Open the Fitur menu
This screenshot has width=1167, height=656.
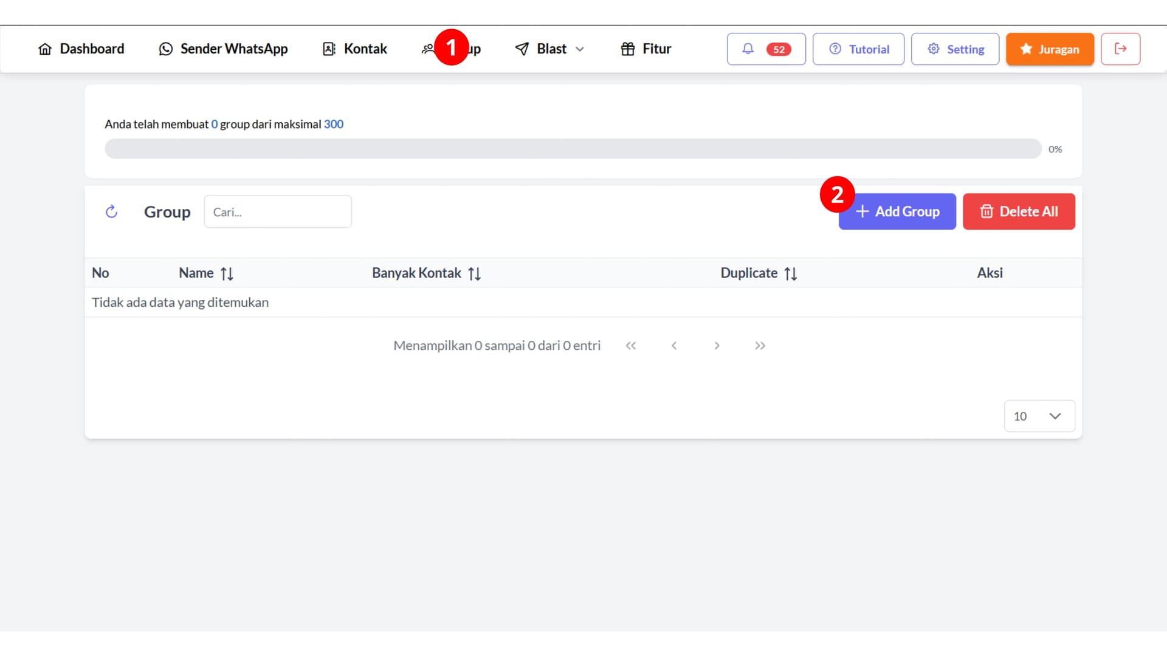pos(645,49)
